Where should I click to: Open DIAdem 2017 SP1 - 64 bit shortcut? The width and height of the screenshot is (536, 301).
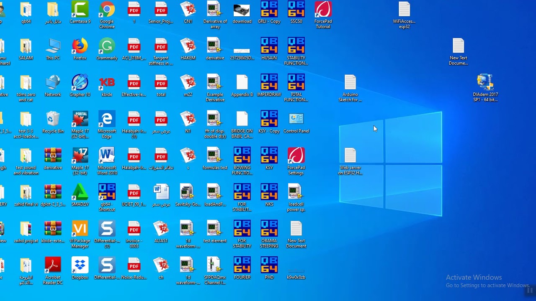pyautogui.click(x=485, y=89)
